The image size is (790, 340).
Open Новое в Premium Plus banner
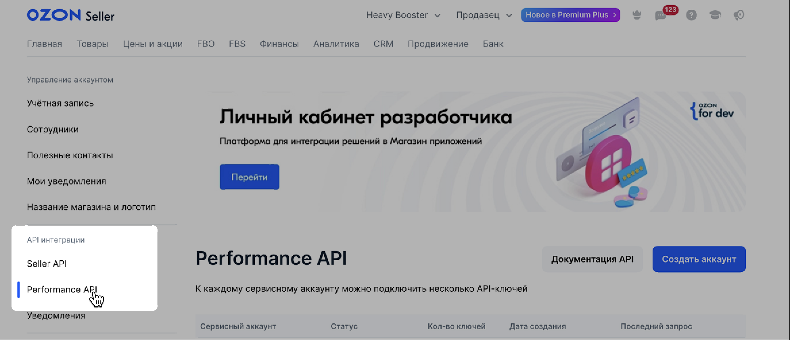point(570,15)
